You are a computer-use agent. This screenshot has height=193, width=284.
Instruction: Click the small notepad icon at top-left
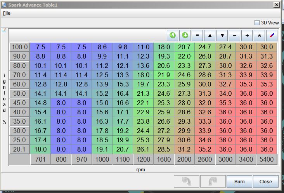4,30
